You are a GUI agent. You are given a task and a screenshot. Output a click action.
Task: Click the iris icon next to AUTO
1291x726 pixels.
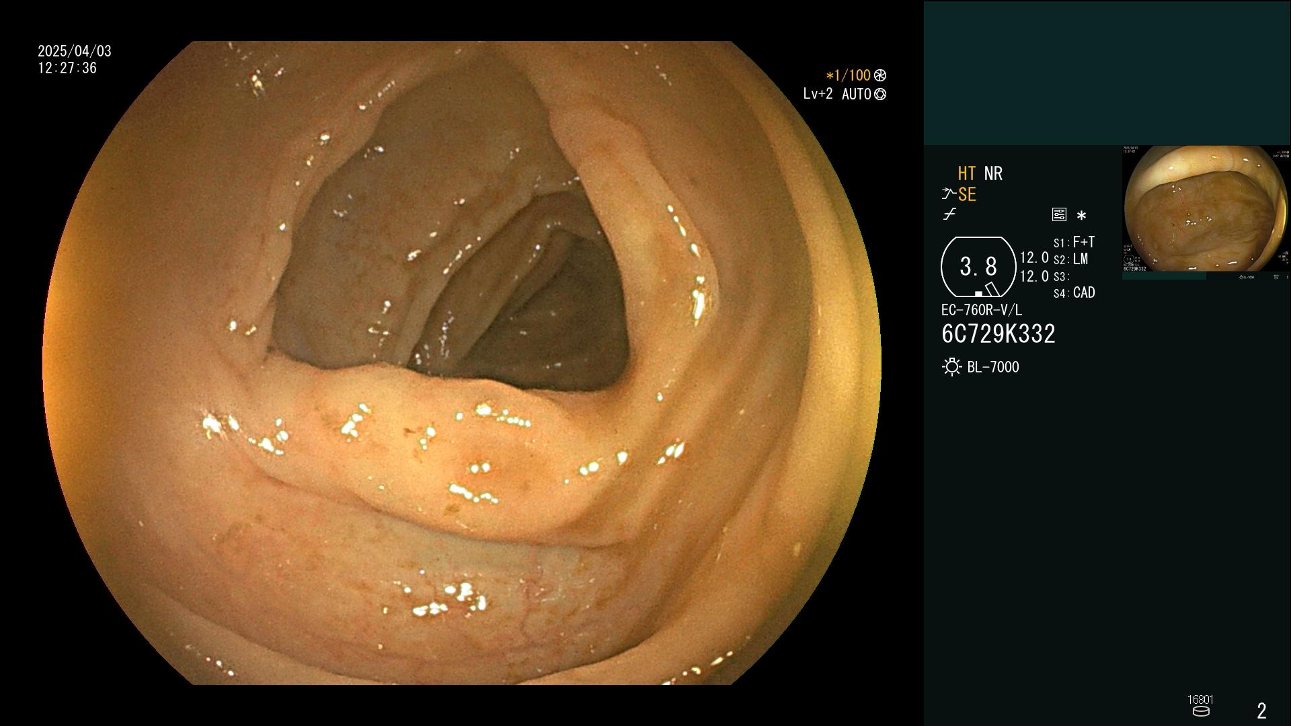pyautogui.click(x=880, y=95)
